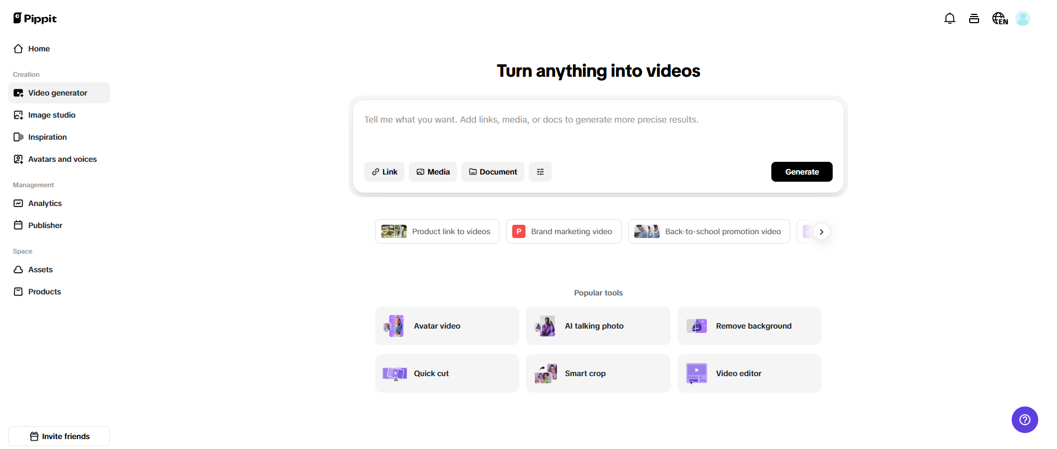1057x449 pixels.
Task: Click the Smart crop tool icon
Action: [545, 373]
